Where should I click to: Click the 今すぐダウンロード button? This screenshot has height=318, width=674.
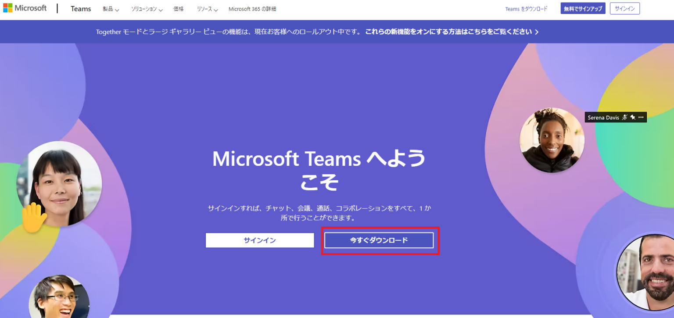pyautogui.click(x=379, y=240)
